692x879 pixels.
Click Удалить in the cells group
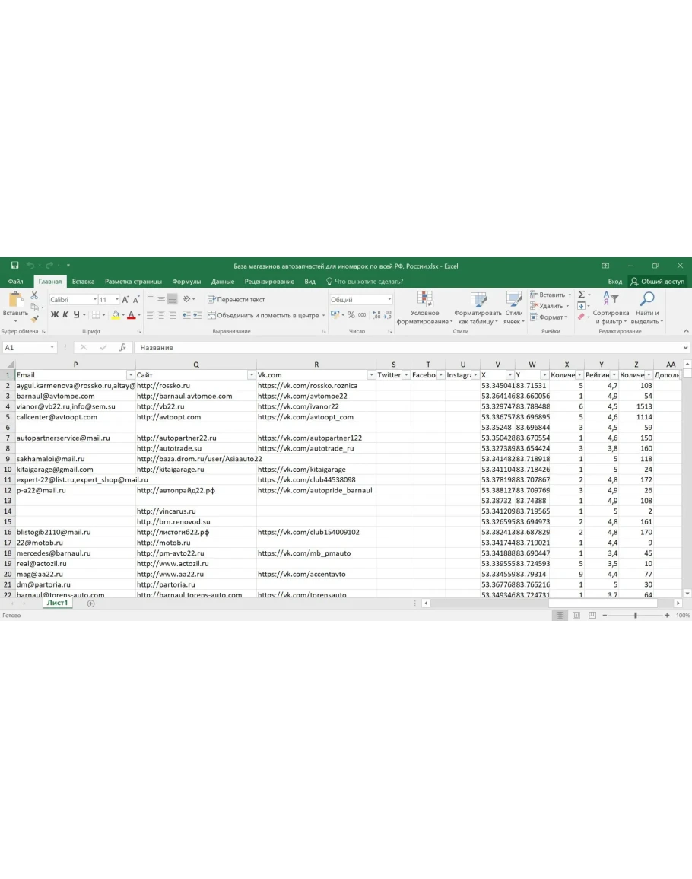pyautogui.click(x=549, y=306)
